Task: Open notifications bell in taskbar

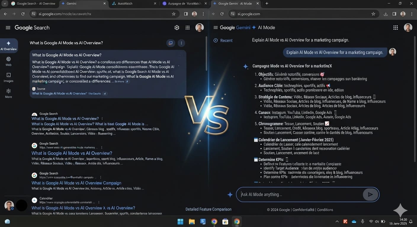Action: 411,221
